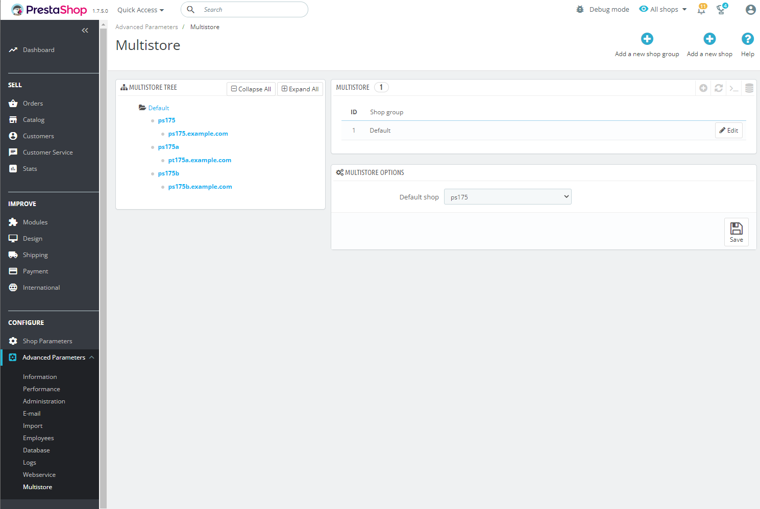Click Add a new shop plus icon
This screenshot has height=509, width=760.
(709, 39)
